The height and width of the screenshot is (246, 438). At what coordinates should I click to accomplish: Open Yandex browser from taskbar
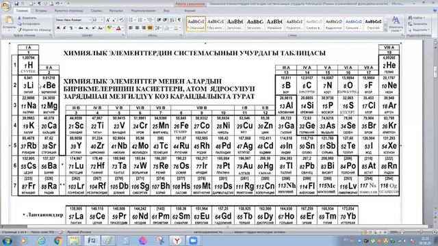(x=177, y=241)
